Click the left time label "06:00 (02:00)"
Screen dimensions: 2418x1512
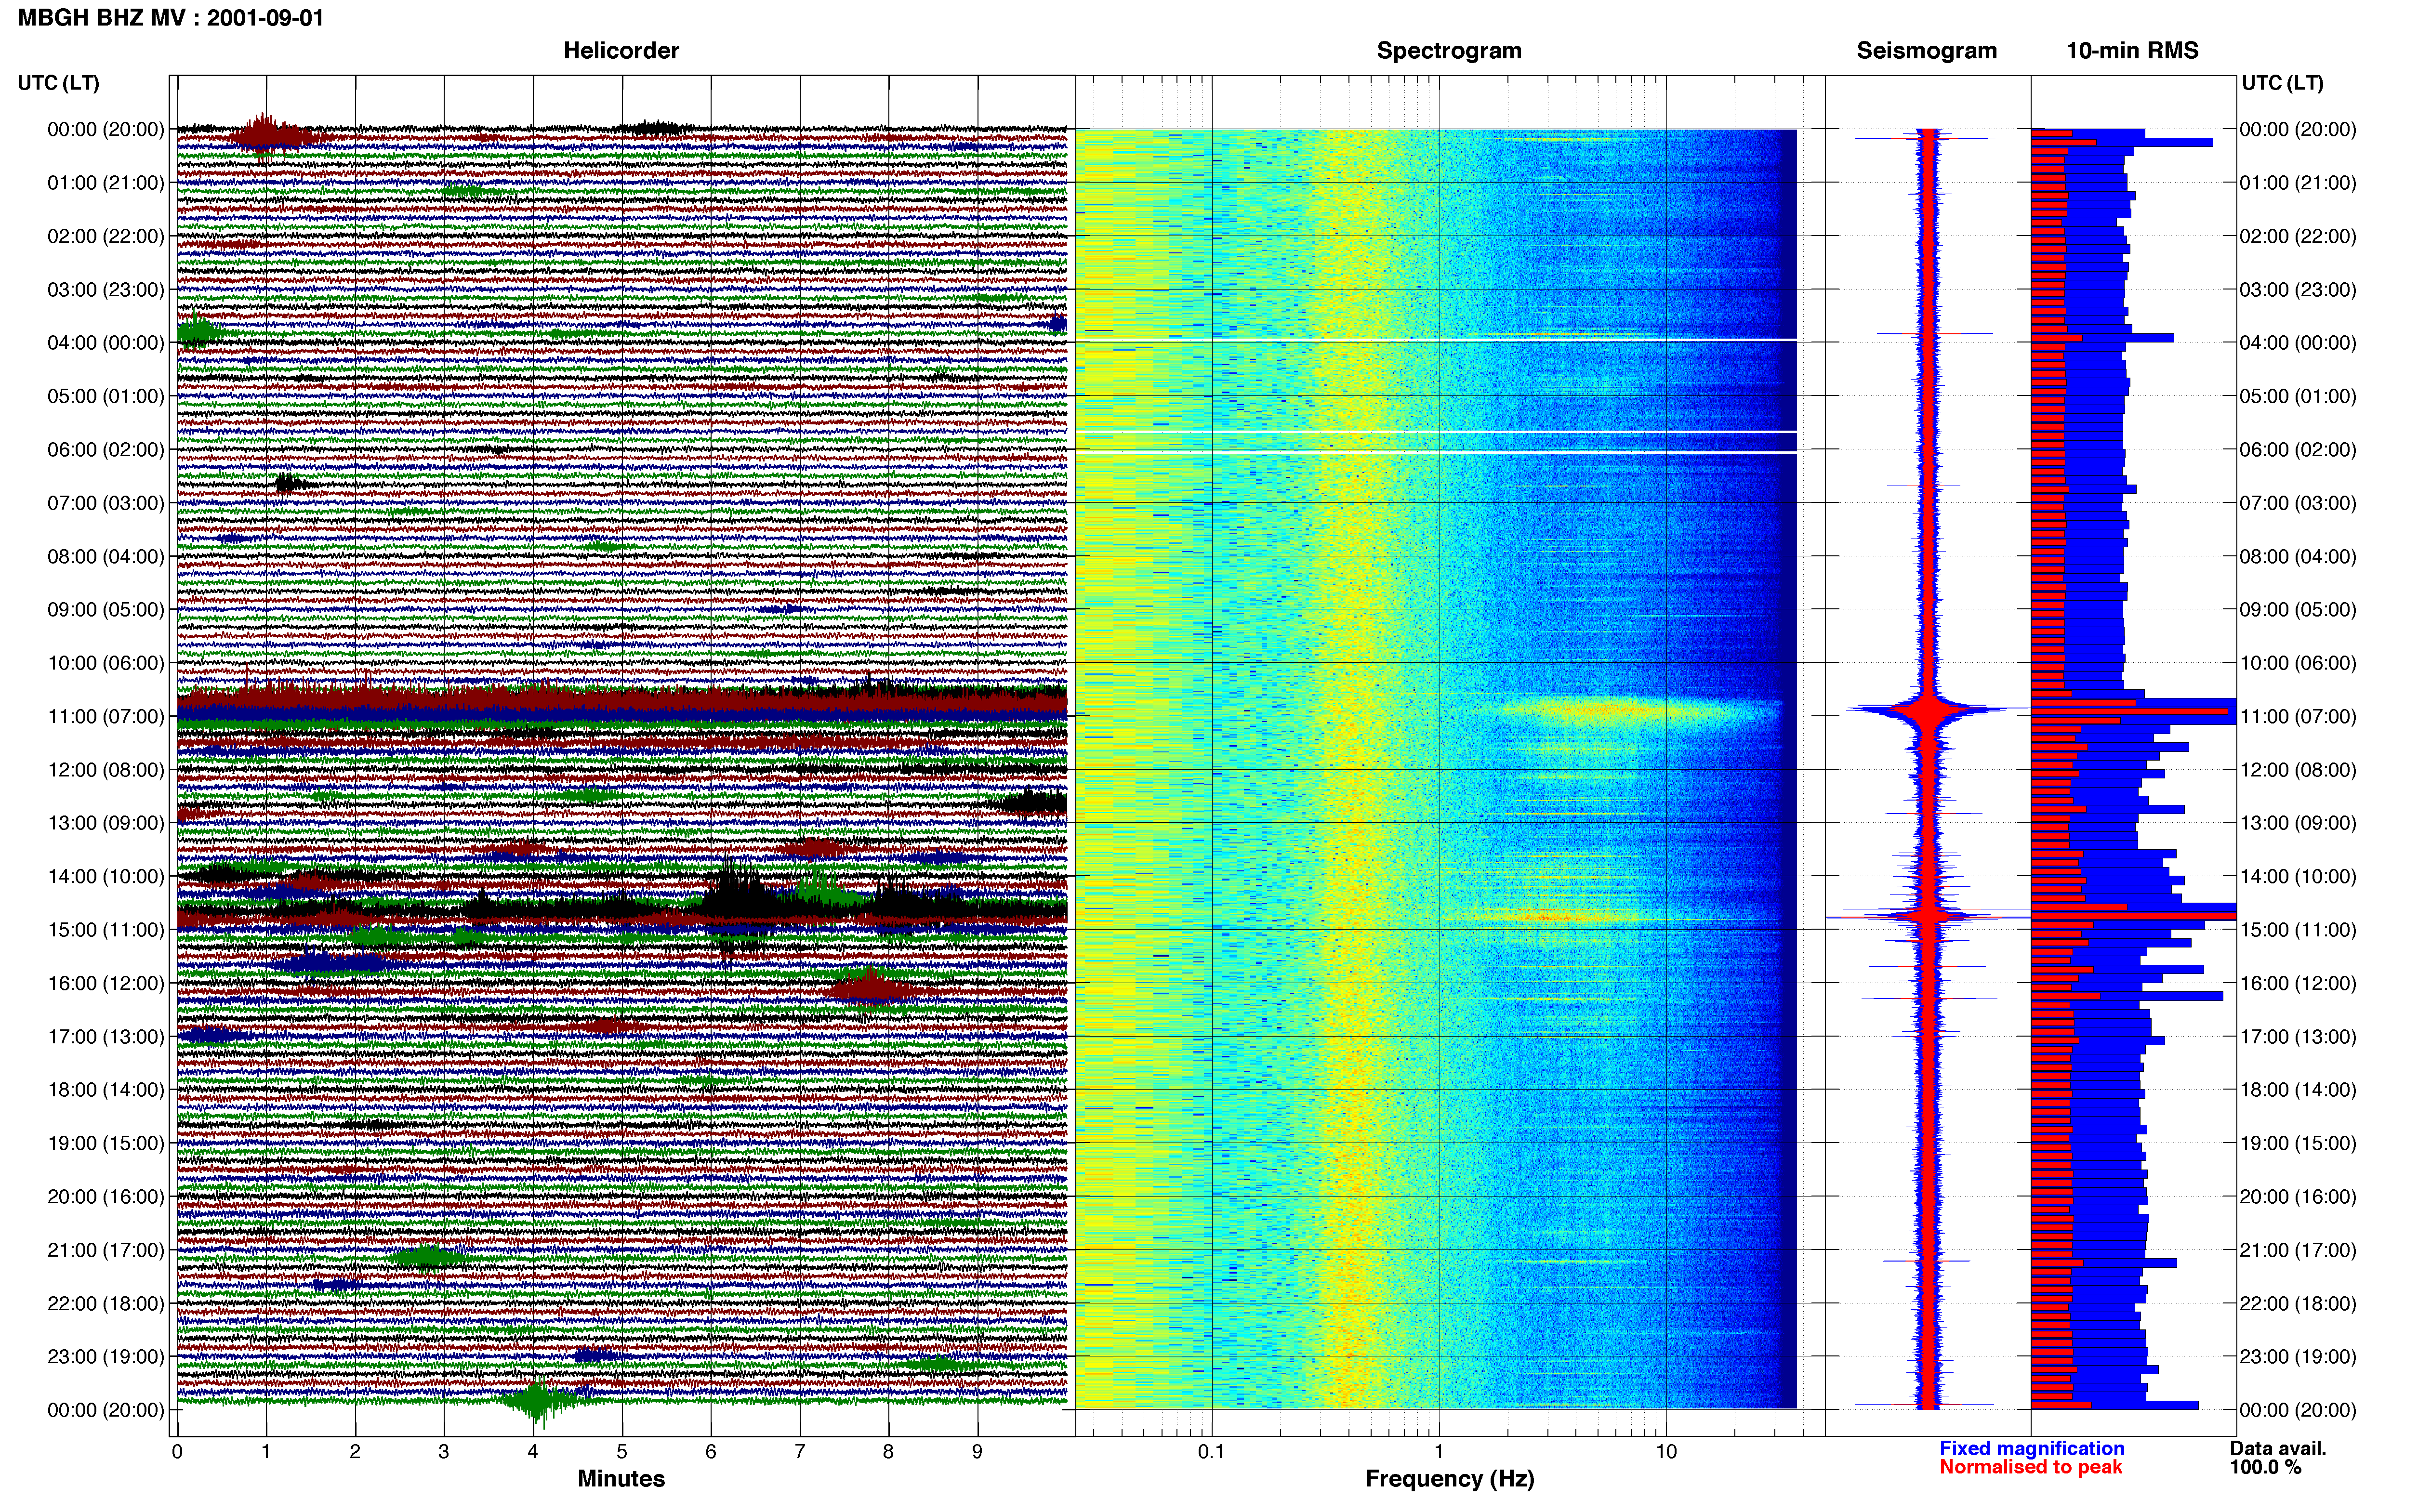pyautogui.click(x=106, y=450)
